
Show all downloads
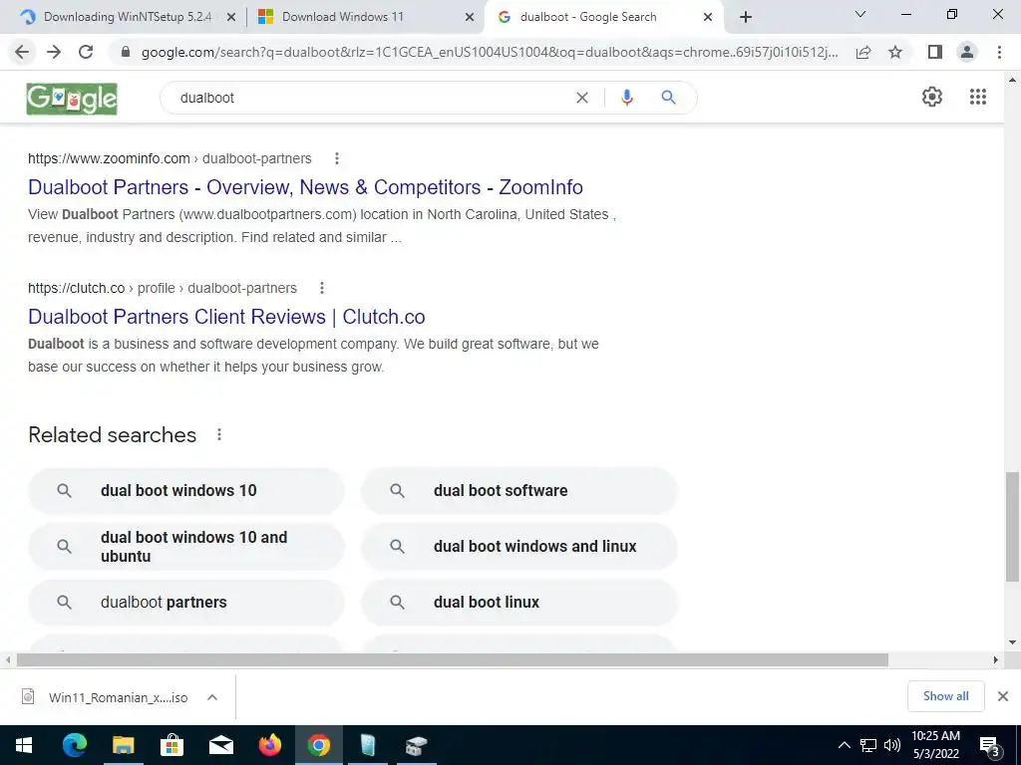[x=945, y=696]
